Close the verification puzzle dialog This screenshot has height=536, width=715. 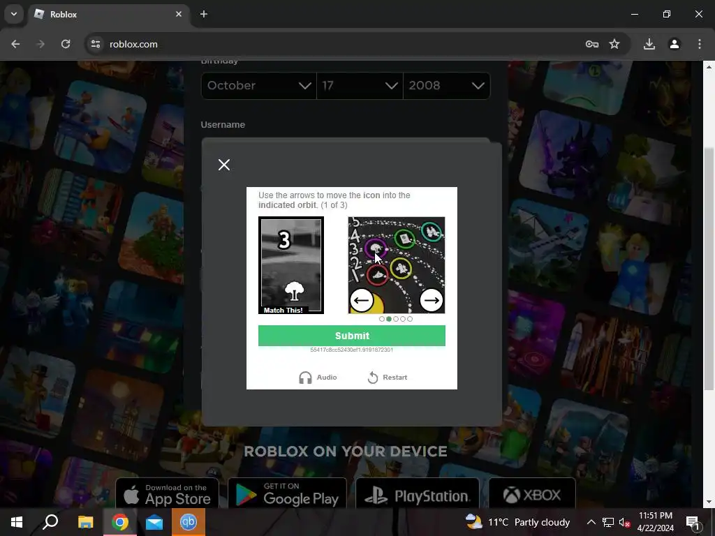pyautogui.click(x=224, y=165)
